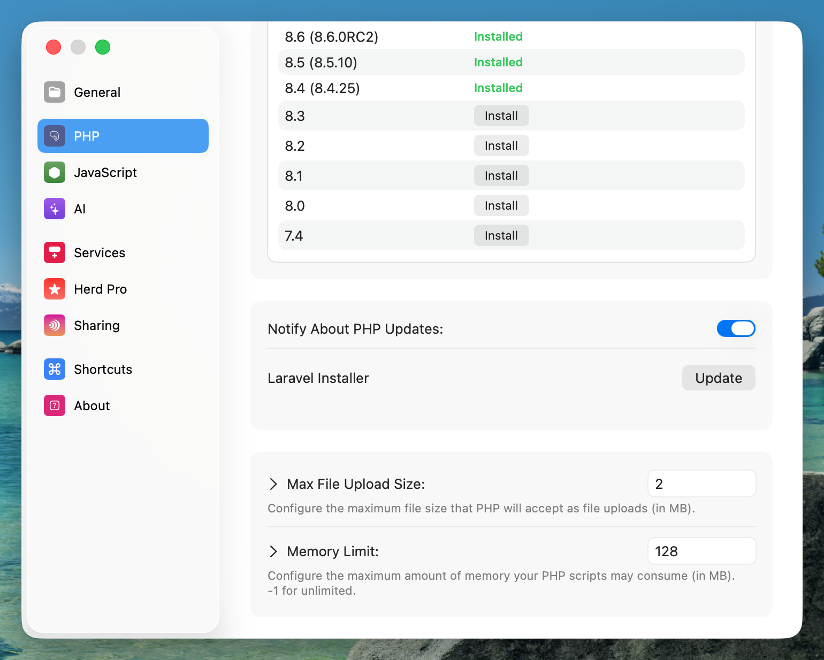The width and height of the screenshot is (824, 660).
Task: Install PHP 8.0
Action: [x=501, y=205]
